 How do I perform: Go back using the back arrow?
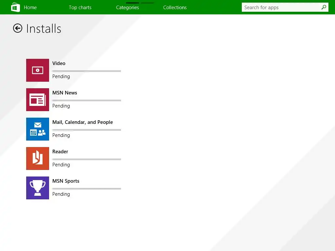point(18,28)
